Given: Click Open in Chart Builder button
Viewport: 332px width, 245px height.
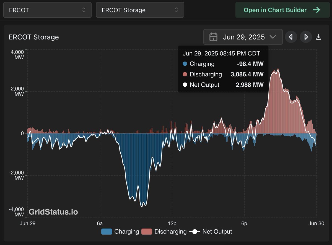Looking at the screenshot, I should tap(282, 10).
